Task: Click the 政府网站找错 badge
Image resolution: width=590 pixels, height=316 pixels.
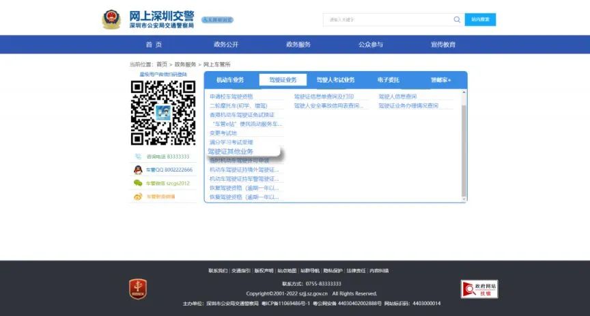Action: tap(479, 289)
